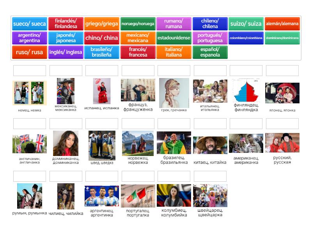The image size is (312, 234).
Task: Click the empty answer box above немец, немка
Action: click(x=30, y=71)
